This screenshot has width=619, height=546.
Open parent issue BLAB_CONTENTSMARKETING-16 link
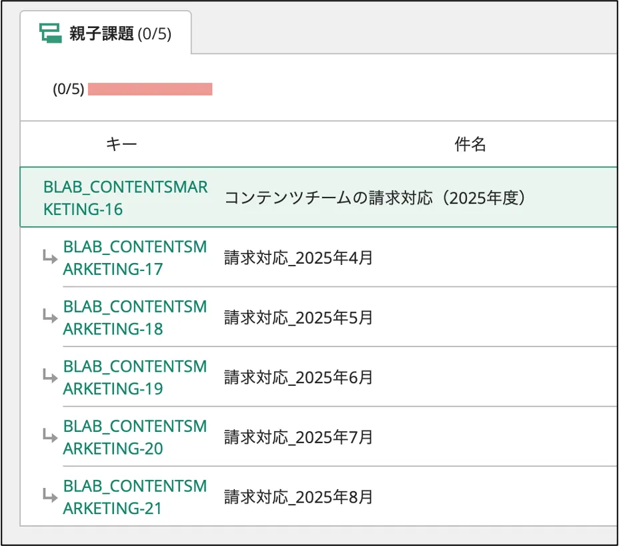point(125,198)
